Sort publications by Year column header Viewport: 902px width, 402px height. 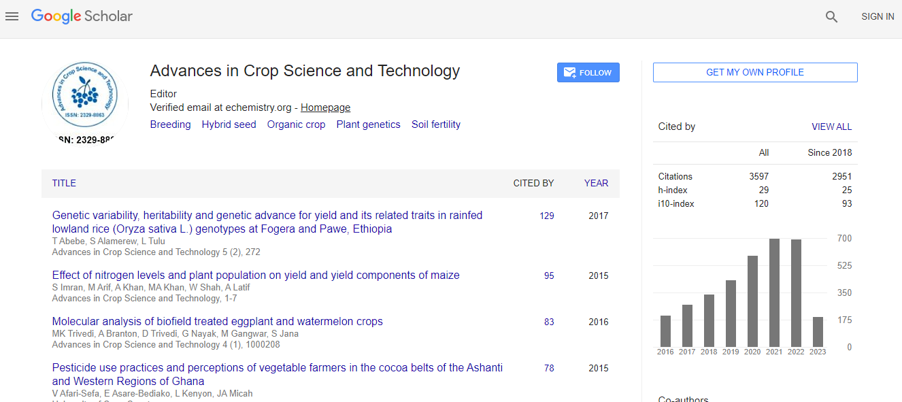[x=596, y=183]
